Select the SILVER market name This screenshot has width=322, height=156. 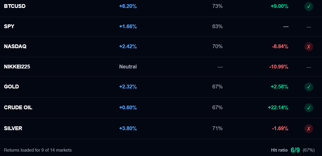coord(13,128)
